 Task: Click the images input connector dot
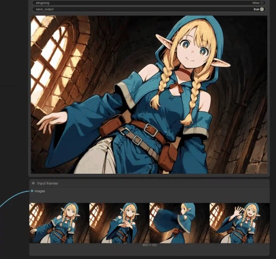point(32,191)
